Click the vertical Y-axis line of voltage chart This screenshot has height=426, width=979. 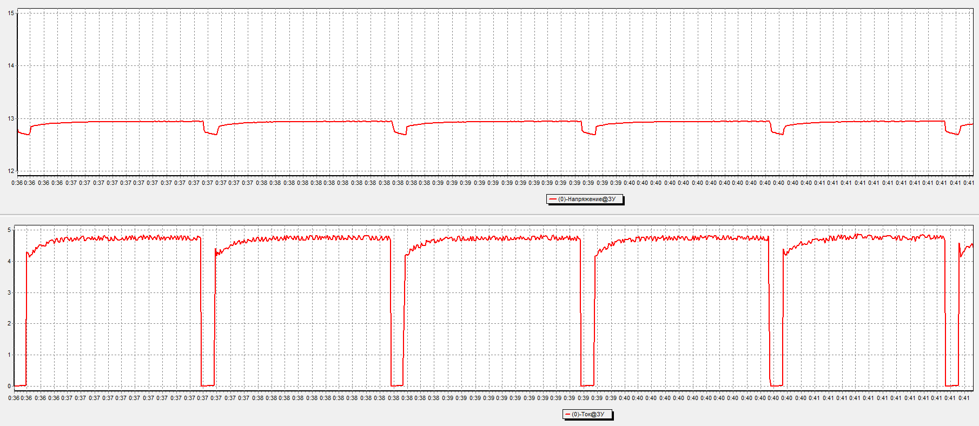pos(17,92)
